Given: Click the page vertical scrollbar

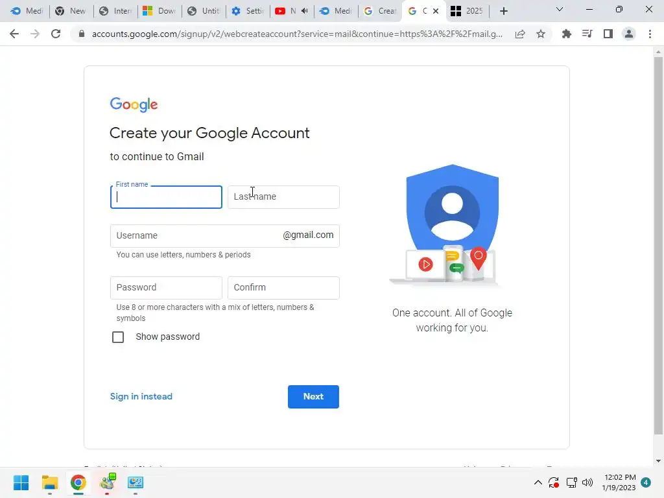Looking at the screenshot, I should click(x=658, y=246).
